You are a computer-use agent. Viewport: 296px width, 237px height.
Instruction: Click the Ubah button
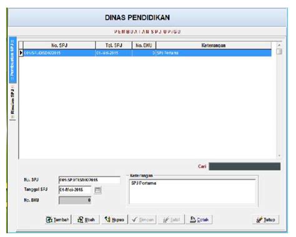[86, 220]
